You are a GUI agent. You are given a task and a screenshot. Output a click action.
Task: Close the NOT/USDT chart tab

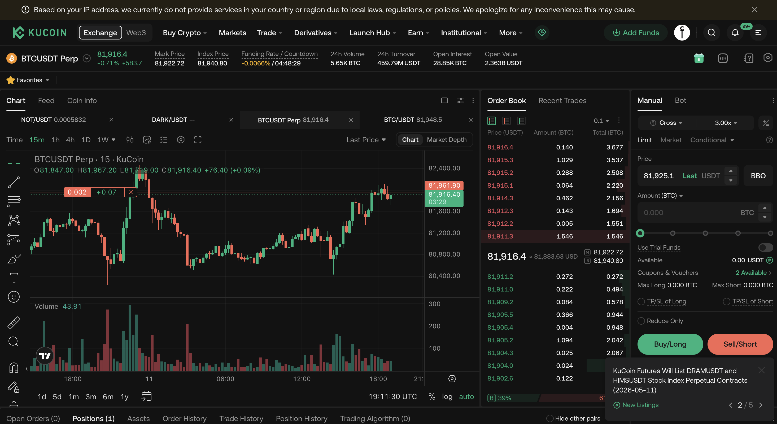point(111,120)
